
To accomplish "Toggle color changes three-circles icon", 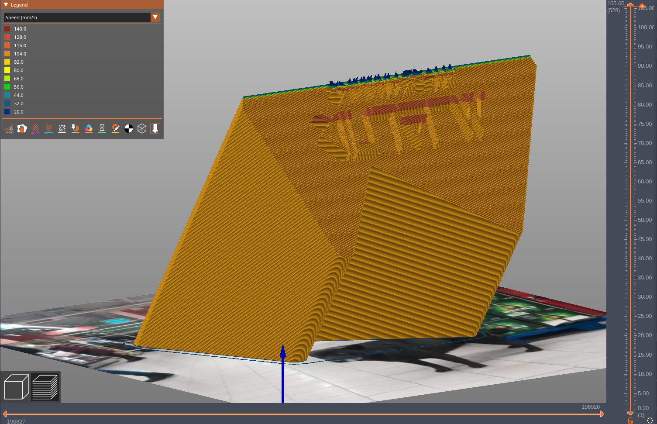I will [x=89, y=128].
